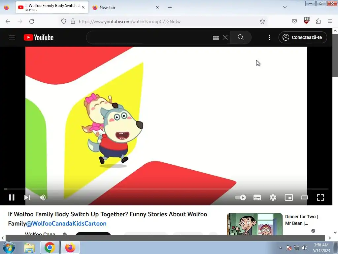
Task: Go back to the previous page
Action: tap(8, 21)
